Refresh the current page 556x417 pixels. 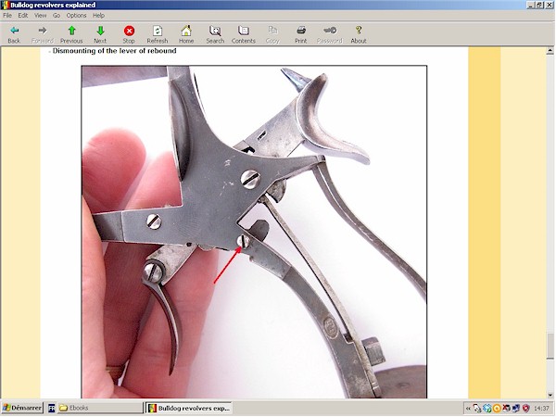coord(158,35)
